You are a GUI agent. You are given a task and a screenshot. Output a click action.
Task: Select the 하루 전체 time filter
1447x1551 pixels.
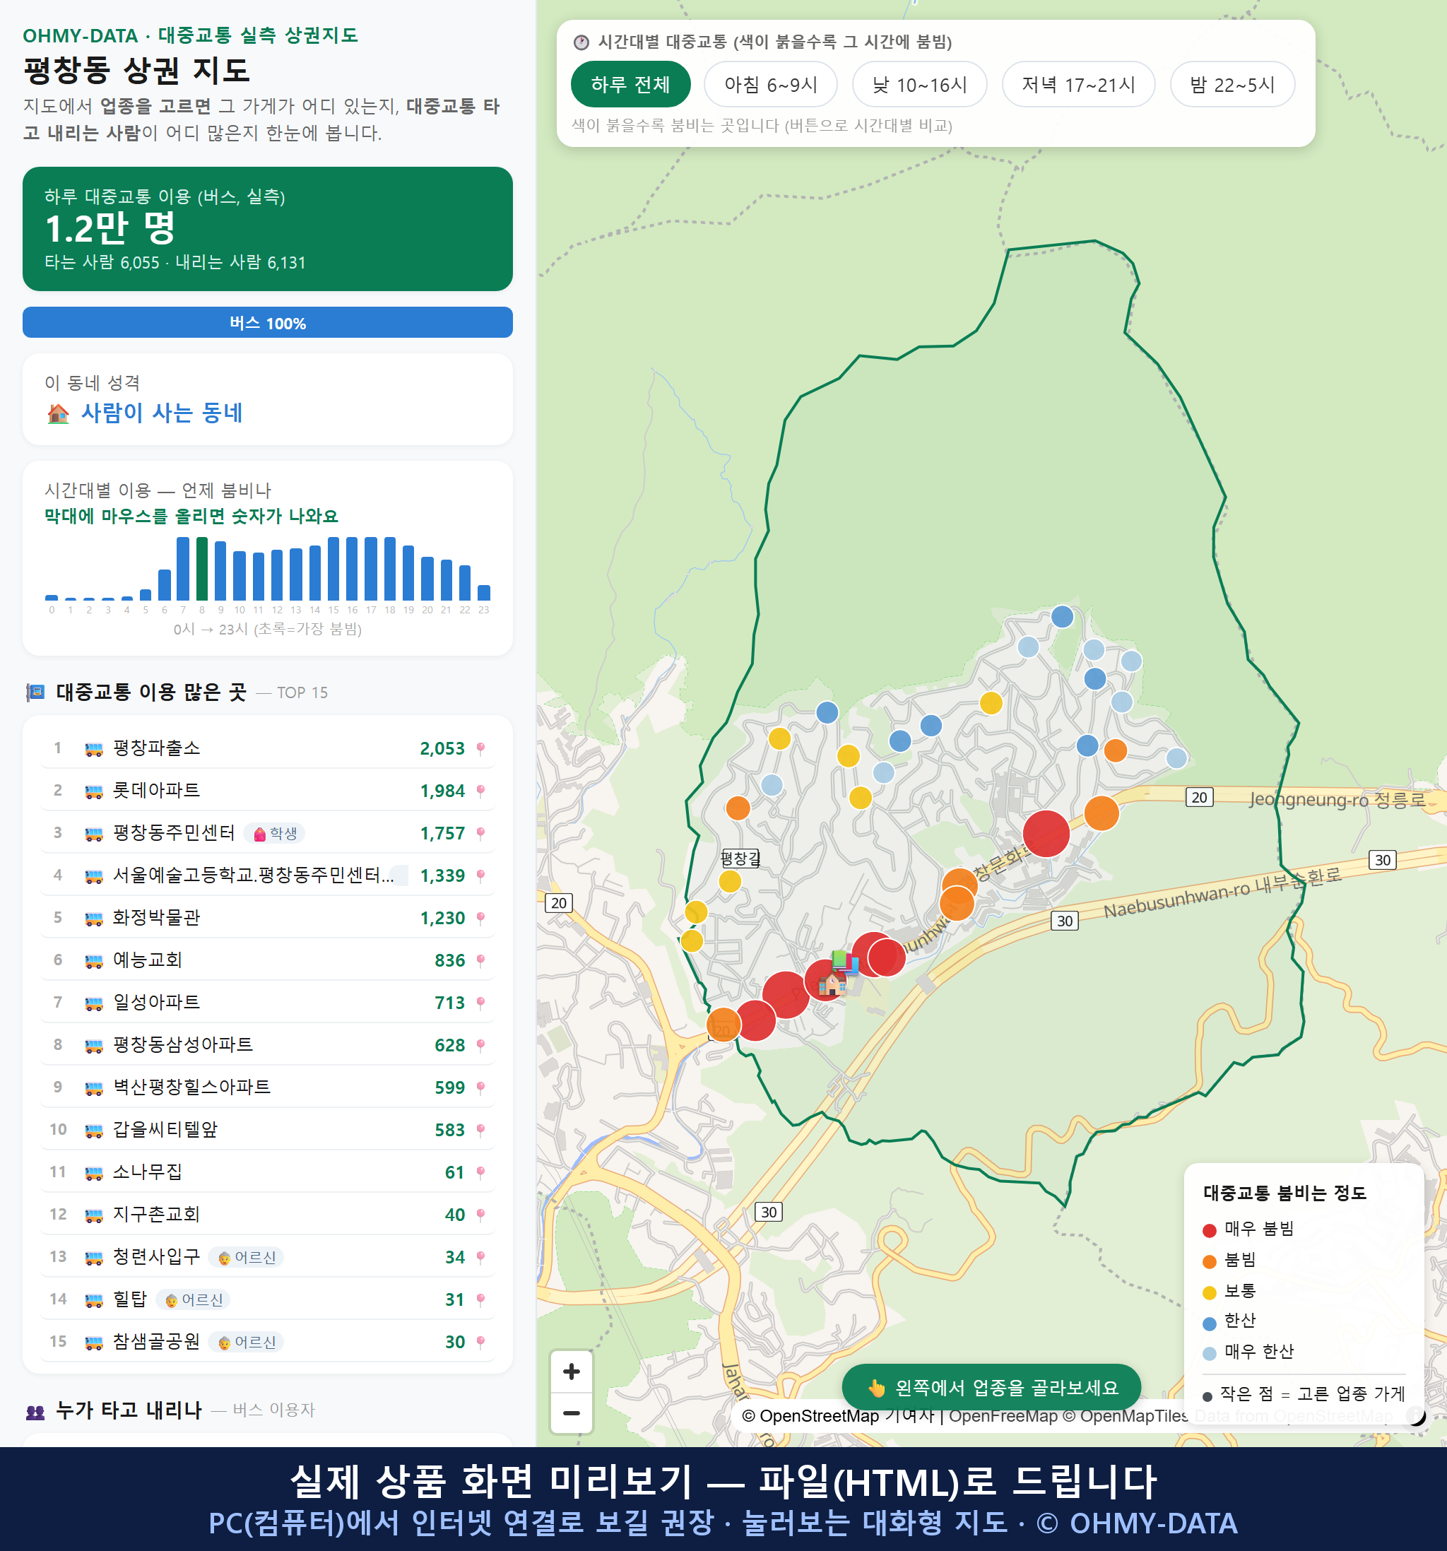click(x=630, y=84)
